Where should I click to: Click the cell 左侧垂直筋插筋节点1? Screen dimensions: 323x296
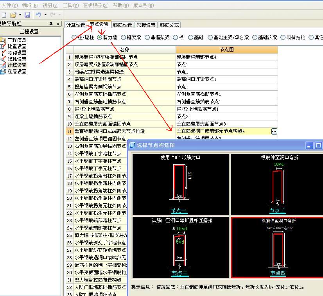[226, 94]
